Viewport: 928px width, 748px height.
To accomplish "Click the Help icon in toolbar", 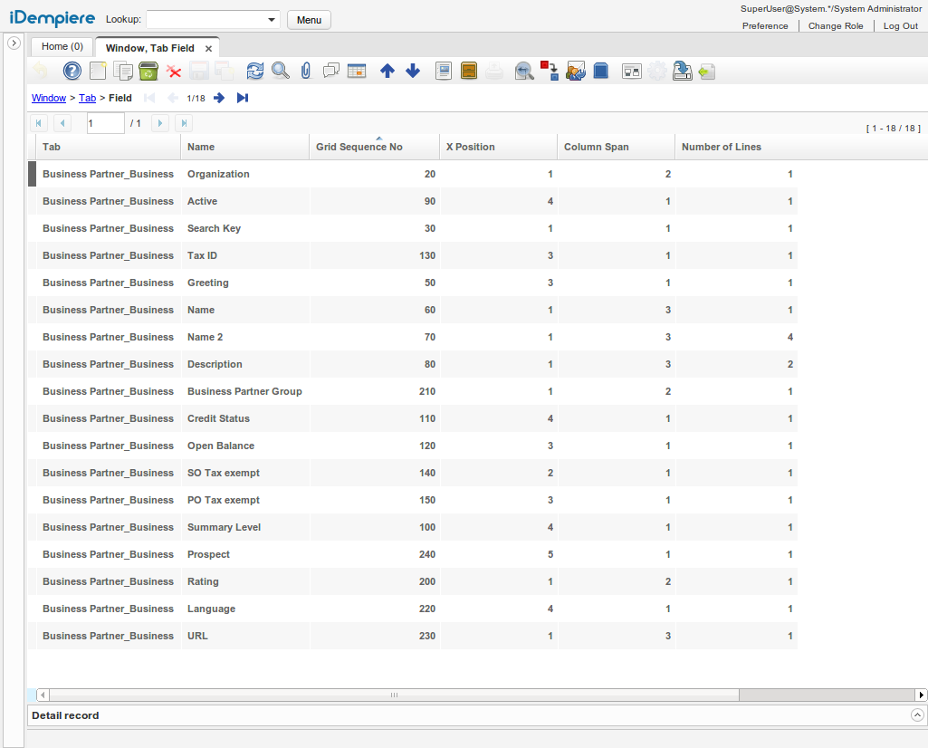I will [x=72, y=71].
